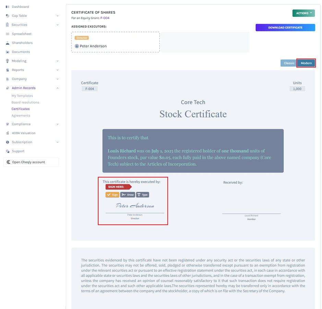
Task: Click the Compliance shield icon
Action: pos(8,124)
